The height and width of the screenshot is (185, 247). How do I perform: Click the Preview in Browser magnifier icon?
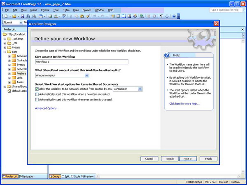(x=56, y=16)
